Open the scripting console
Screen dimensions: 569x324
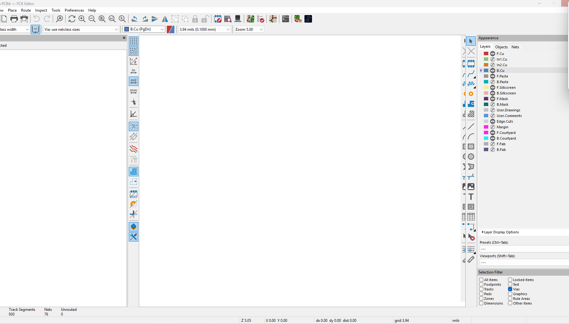[285, 19]
